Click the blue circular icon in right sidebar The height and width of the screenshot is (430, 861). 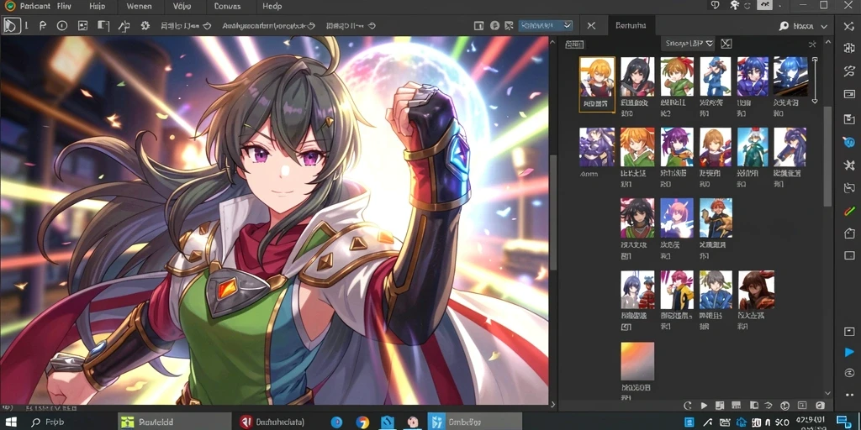(x=849, y=142)
